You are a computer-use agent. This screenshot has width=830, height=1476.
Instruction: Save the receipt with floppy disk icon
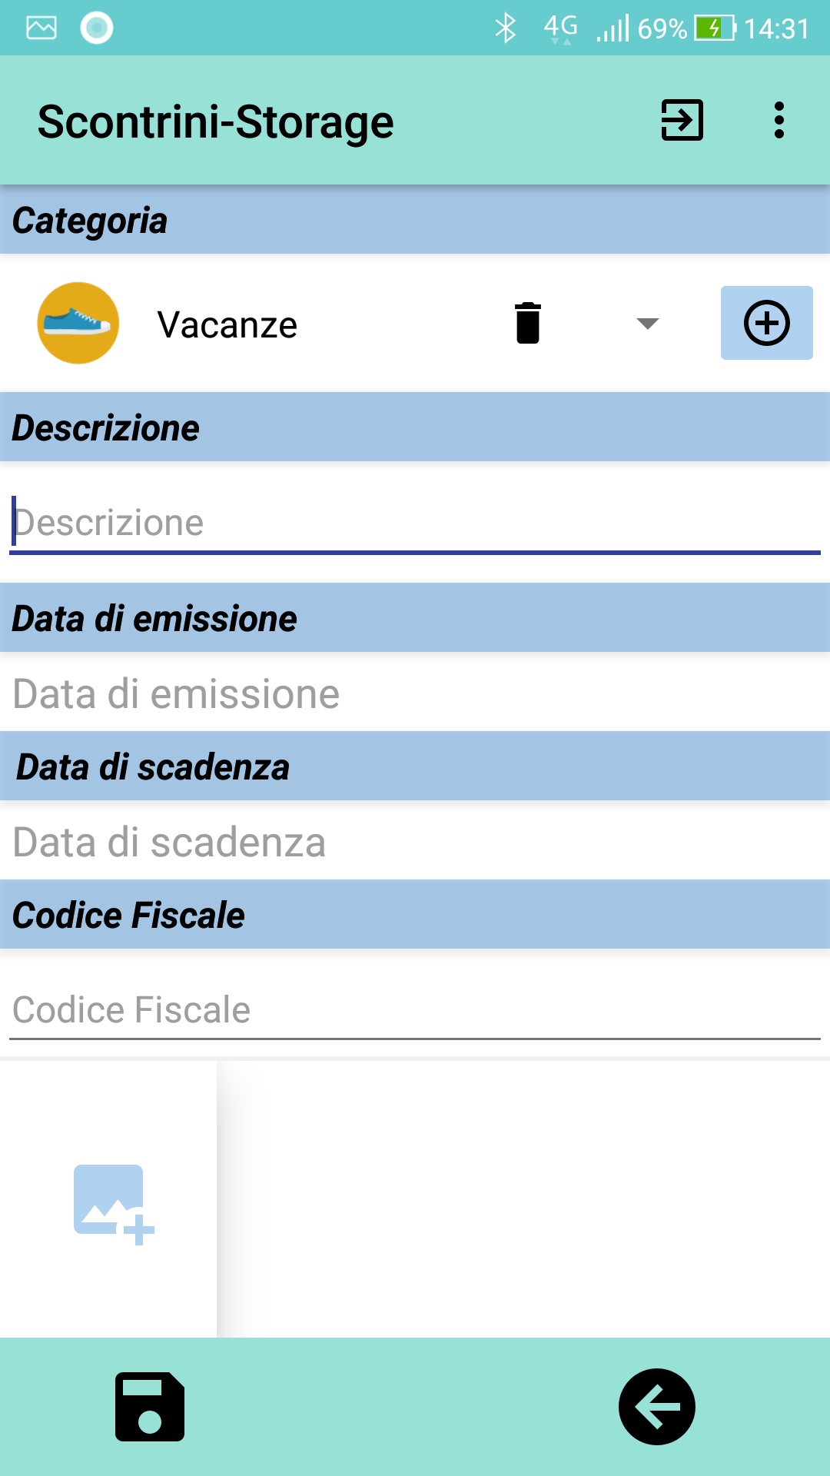tap(150, 1406)
